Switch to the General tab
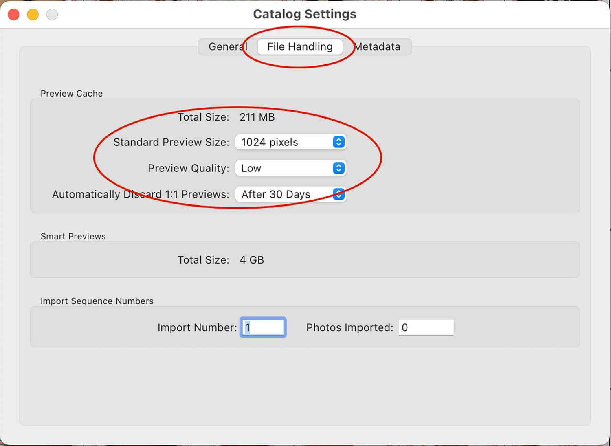Viewport: 611px width, 446px height. 228,47
